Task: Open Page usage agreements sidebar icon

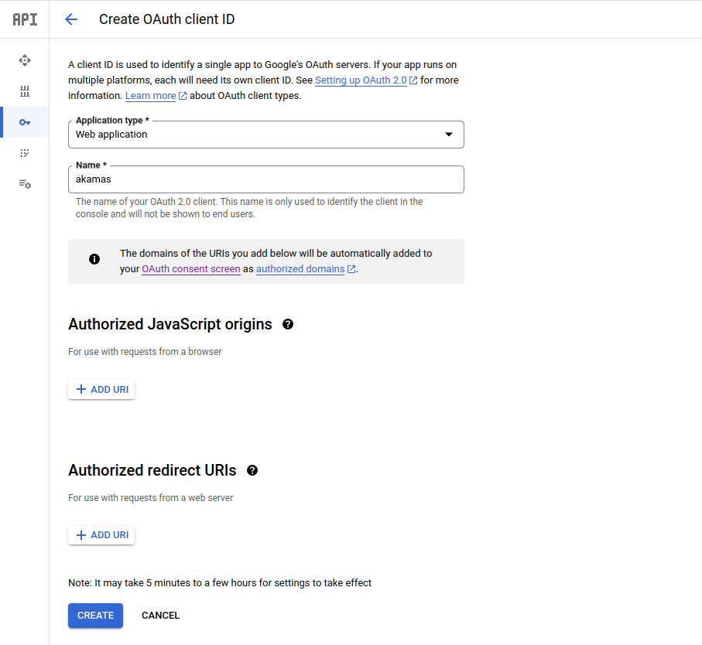Action: 25,184
